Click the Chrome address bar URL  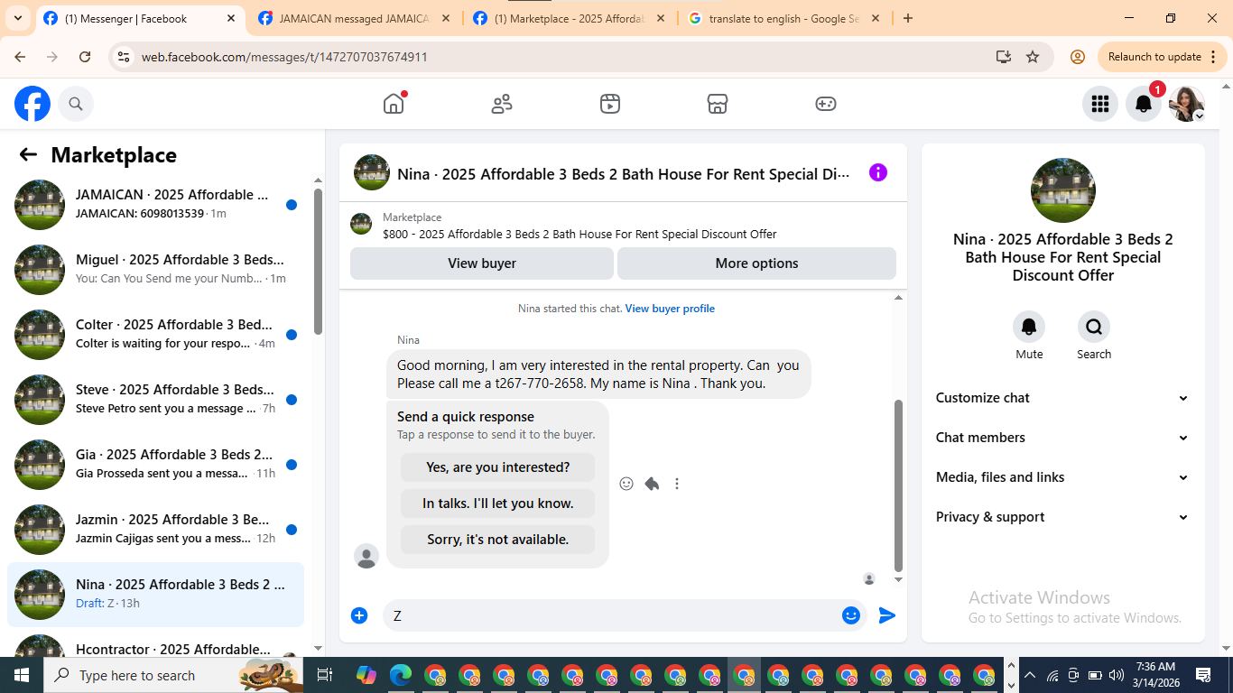pos(284,57)
